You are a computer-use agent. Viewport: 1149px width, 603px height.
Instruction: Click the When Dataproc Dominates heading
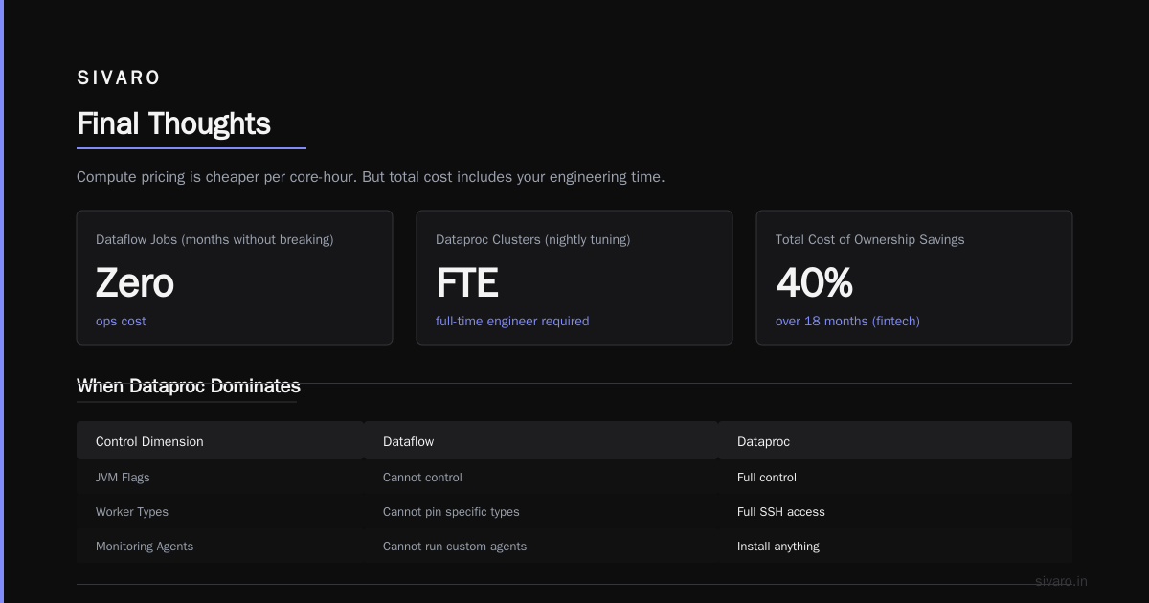[x=189, y=386]
